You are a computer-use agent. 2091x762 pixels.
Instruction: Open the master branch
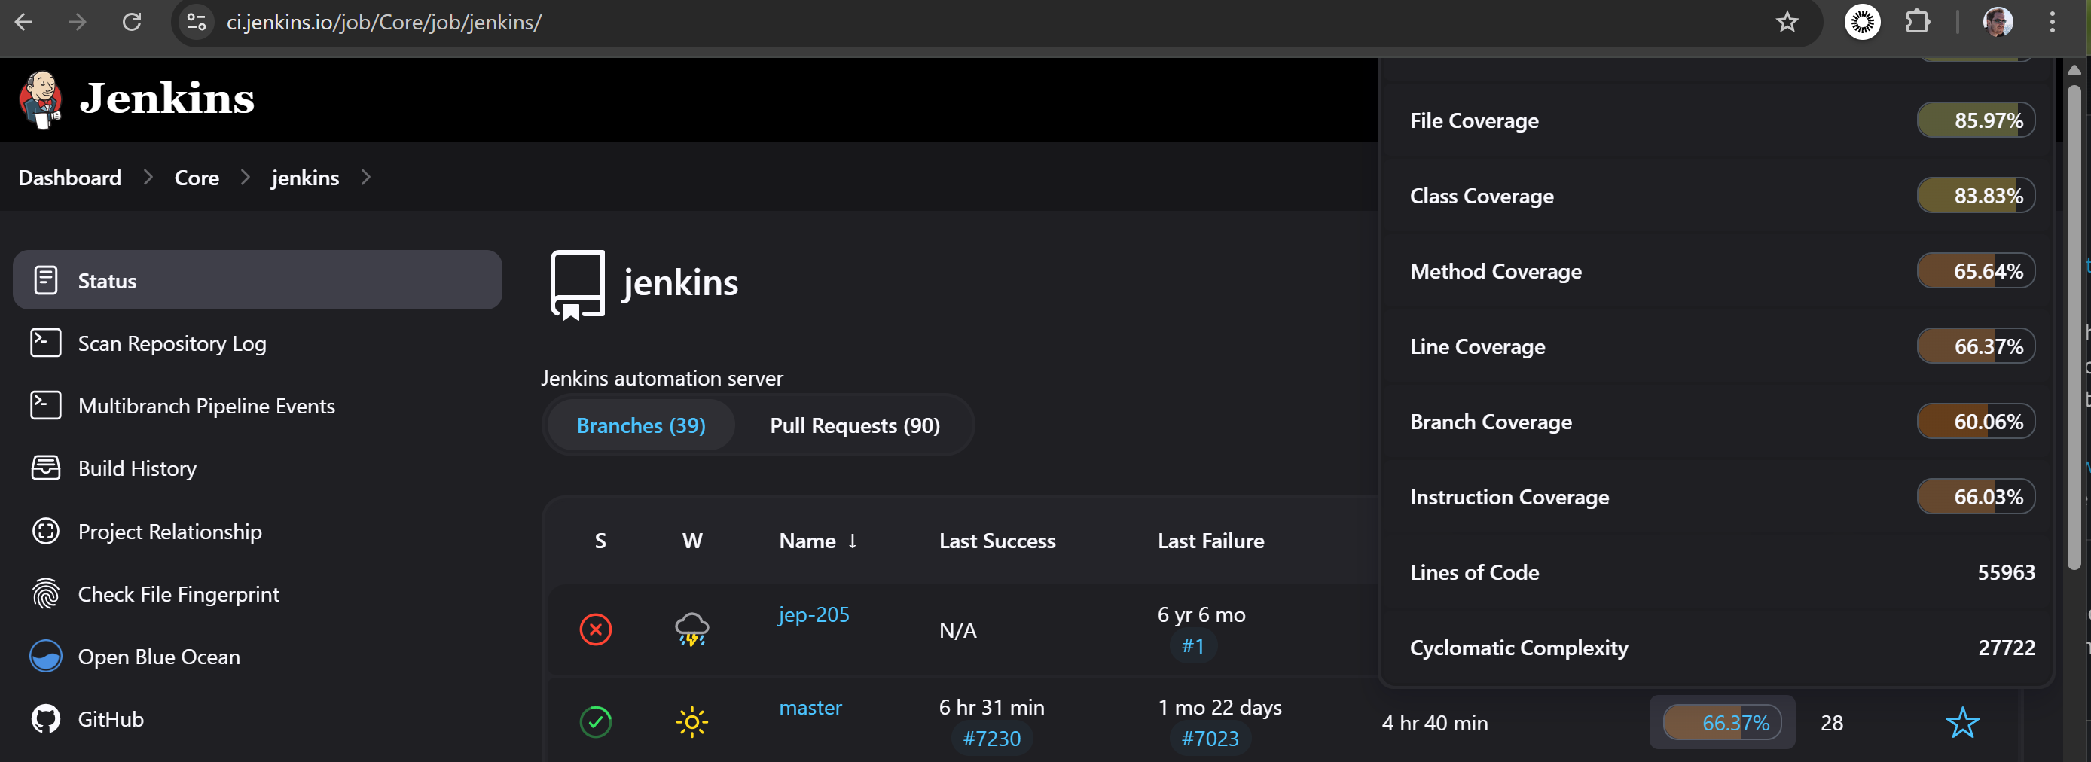[x=810, y=707]
